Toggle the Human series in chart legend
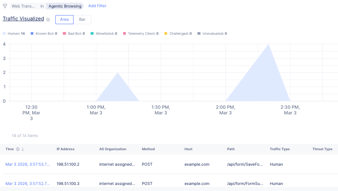338x191 pixels. point(14,34)
